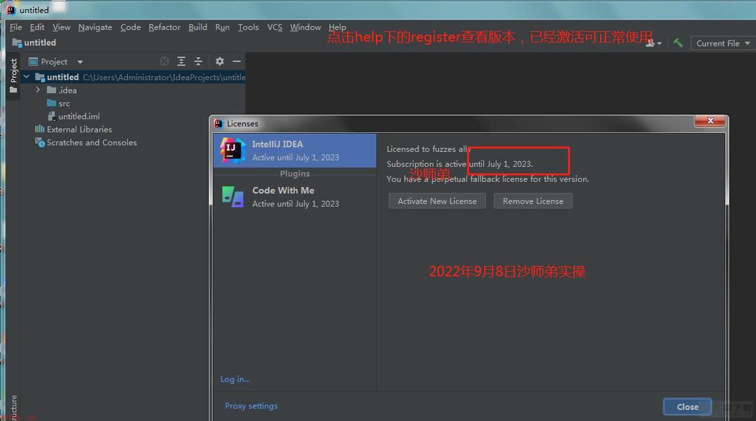Click the untitled.iml file icon

52,116
